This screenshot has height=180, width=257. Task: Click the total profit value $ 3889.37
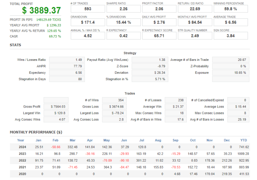41,10
